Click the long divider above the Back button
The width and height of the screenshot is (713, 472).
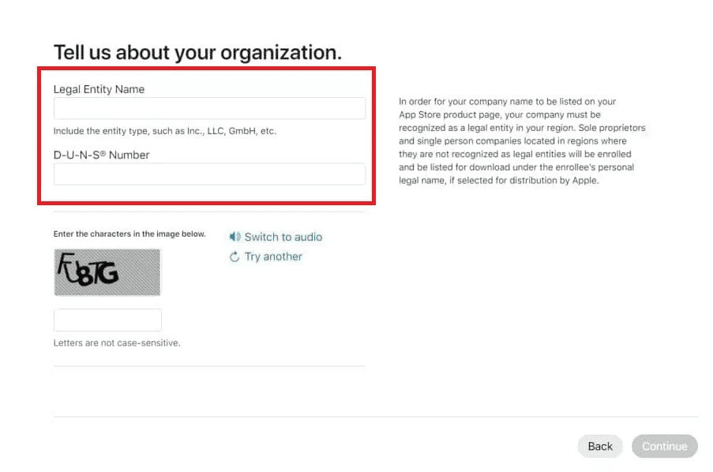[x=376, y=416]
